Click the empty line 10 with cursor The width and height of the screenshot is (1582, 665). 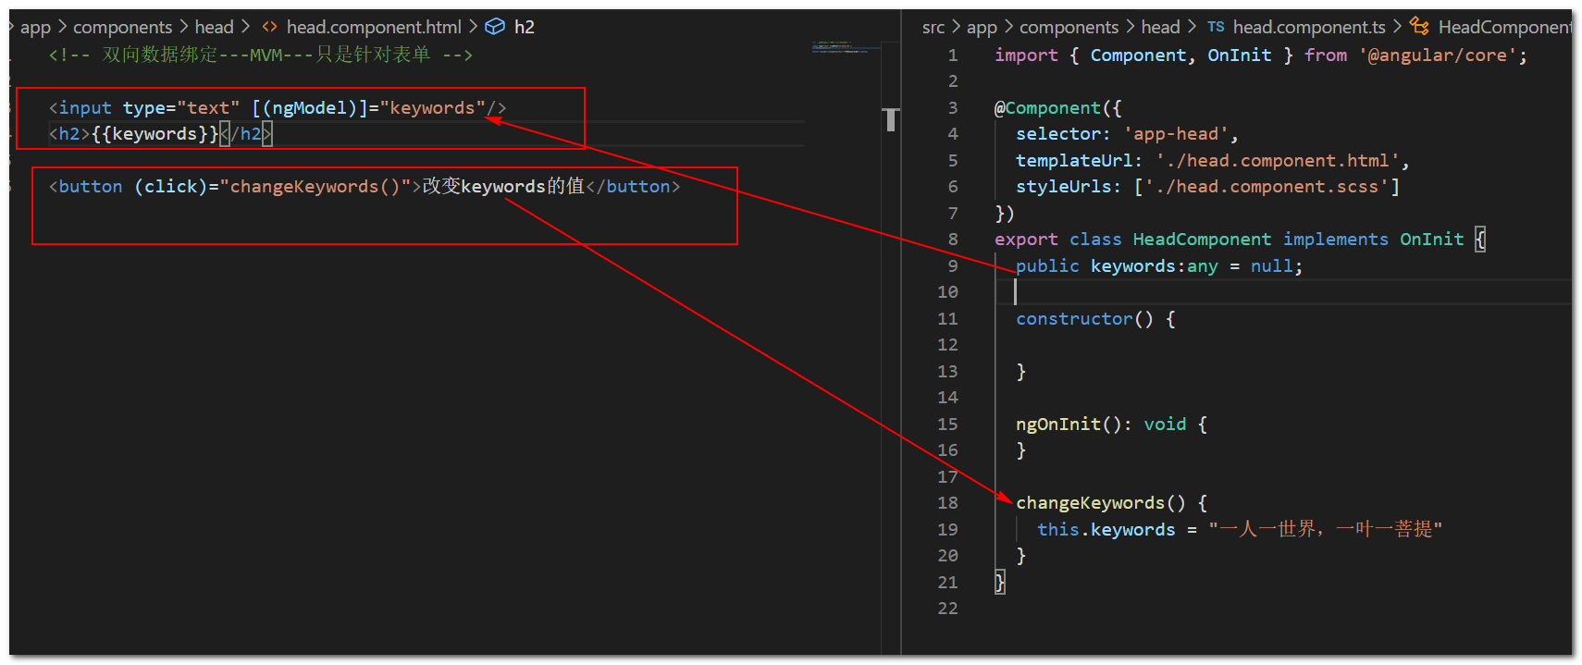[x=1281, y=292]
